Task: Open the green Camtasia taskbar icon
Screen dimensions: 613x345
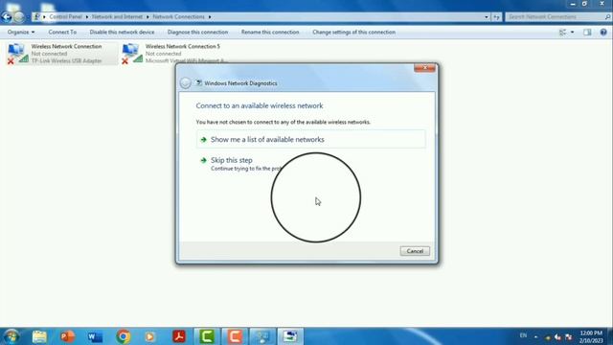Action: point(207,336)
